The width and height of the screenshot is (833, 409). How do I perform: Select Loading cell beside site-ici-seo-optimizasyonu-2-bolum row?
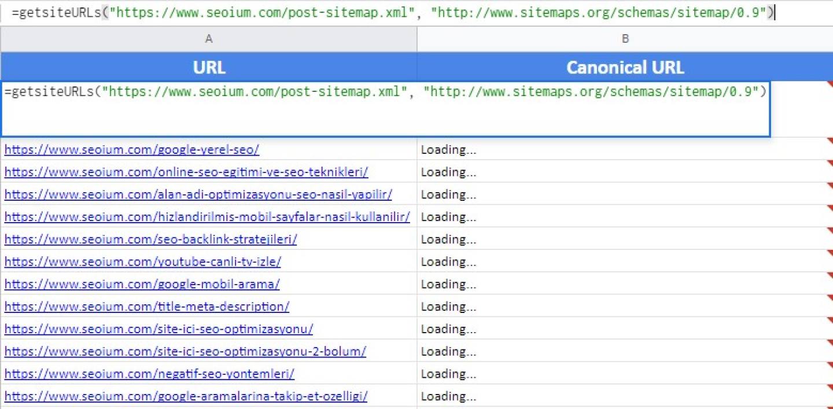(625, 351)
